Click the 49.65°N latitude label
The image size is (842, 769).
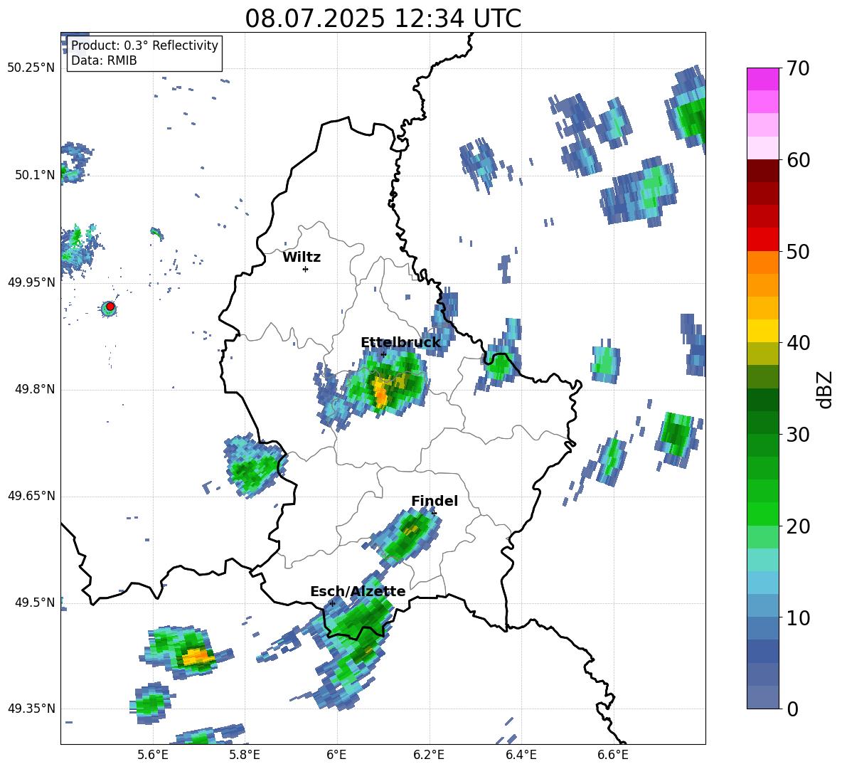point(31,495)
